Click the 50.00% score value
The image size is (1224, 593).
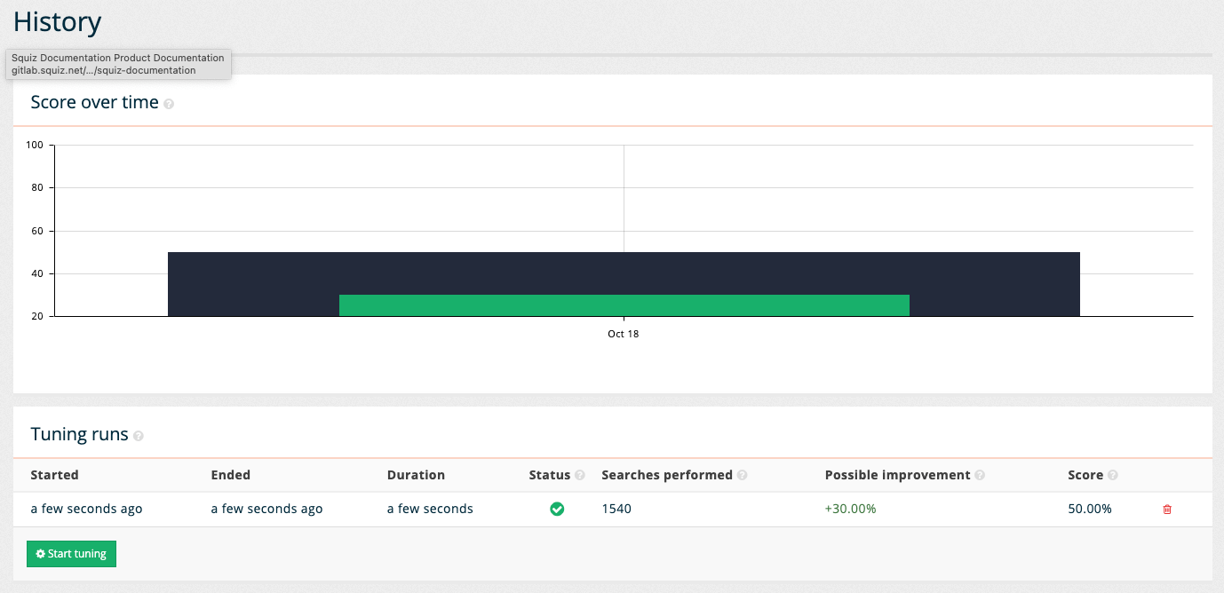point(1090,510)
